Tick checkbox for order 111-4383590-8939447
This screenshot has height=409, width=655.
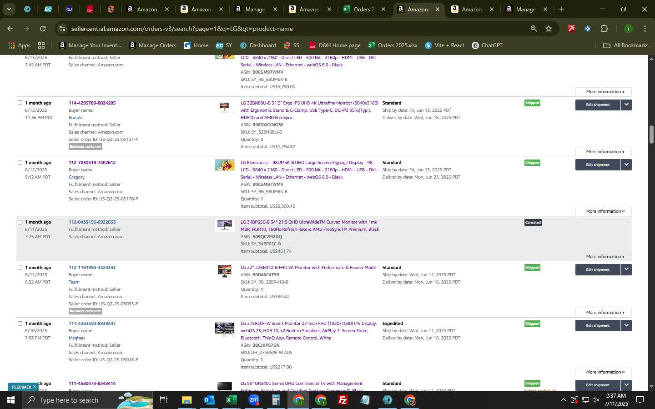coord(20,324)
